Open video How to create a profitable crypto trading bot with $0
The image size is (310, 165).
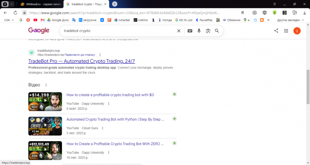(x=110, y=95)
